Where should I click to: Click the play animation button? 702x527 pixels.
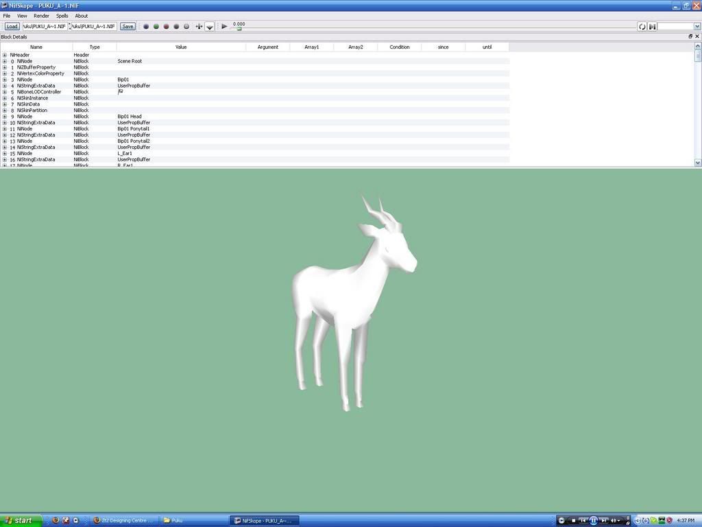pyautogui.click(x=224, y=27)
